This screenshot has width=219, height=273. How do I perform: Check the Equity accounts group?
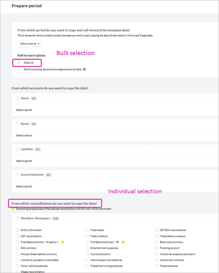click(x=18, y=124)
